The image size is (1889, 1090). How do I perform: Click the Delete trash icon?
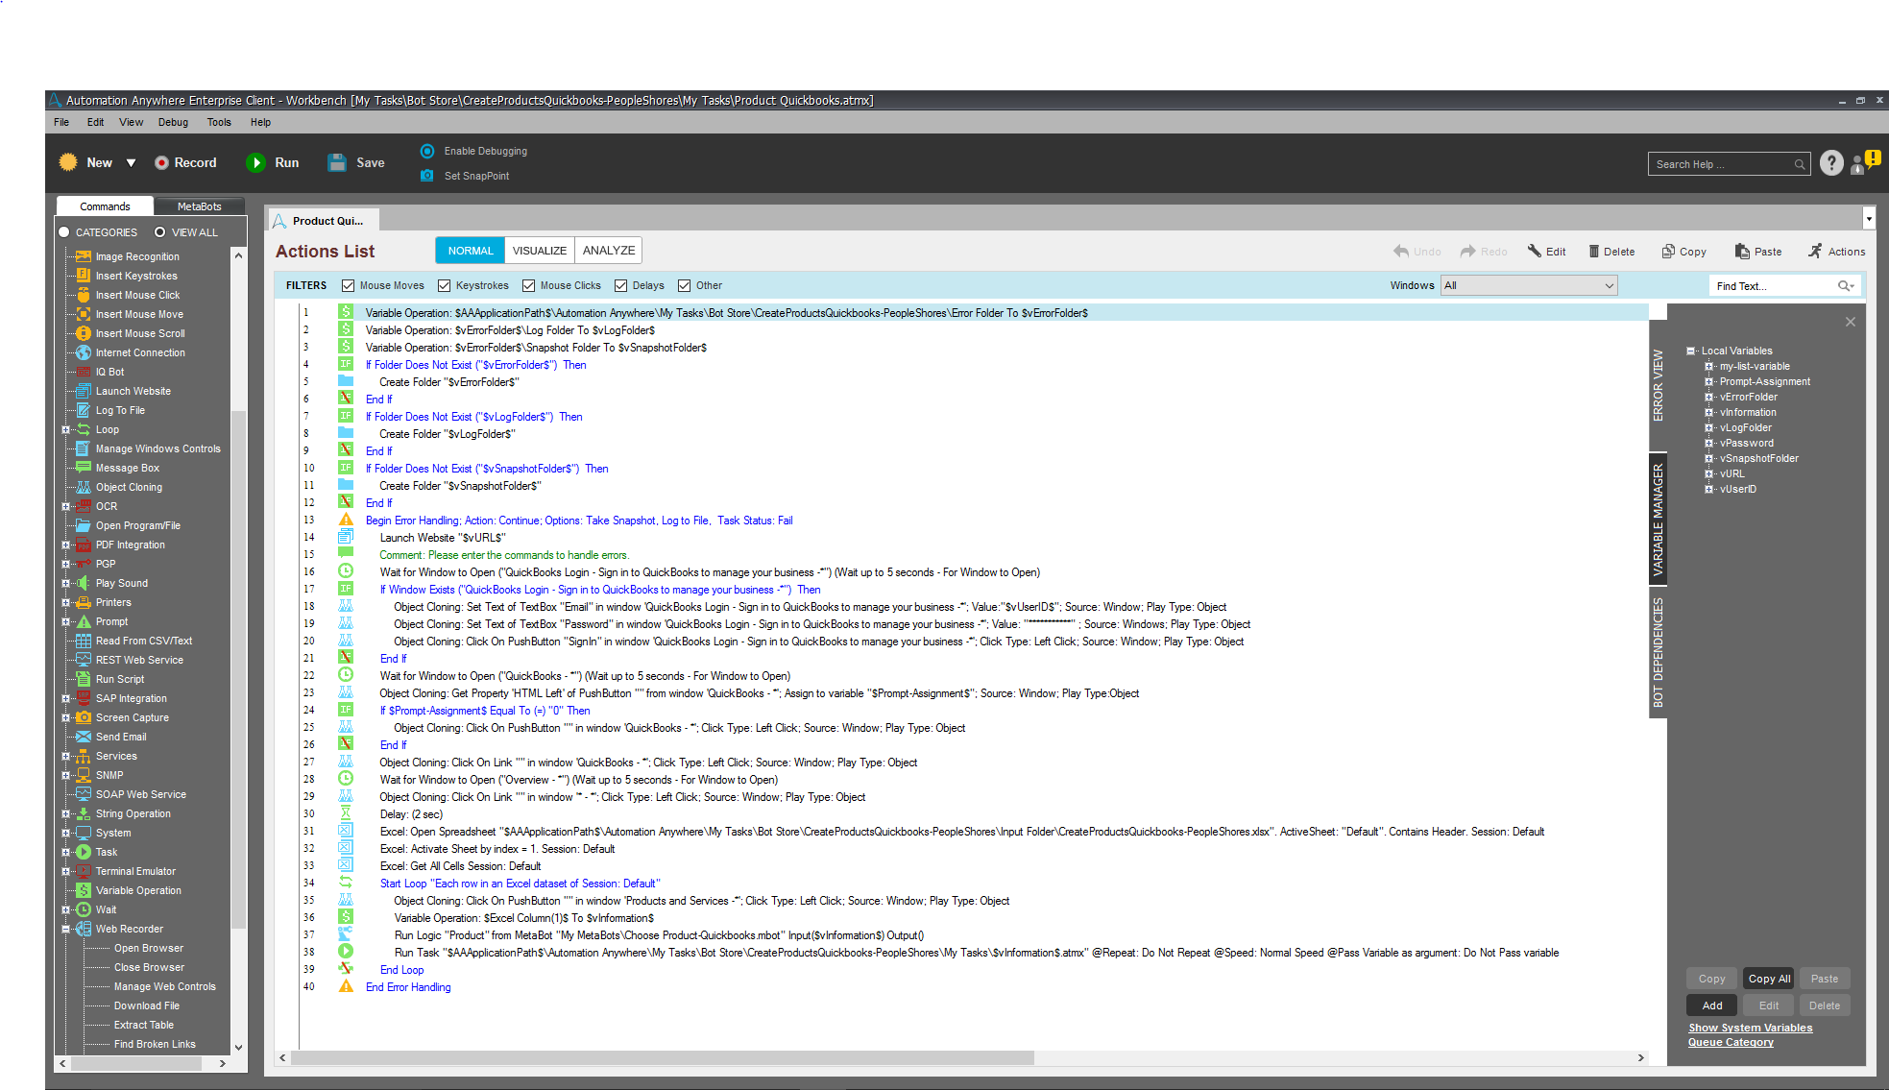(1594, 252)
